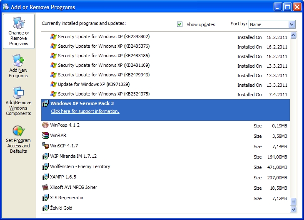Select the XLS Regenerator entry

[x=165, y=198]
